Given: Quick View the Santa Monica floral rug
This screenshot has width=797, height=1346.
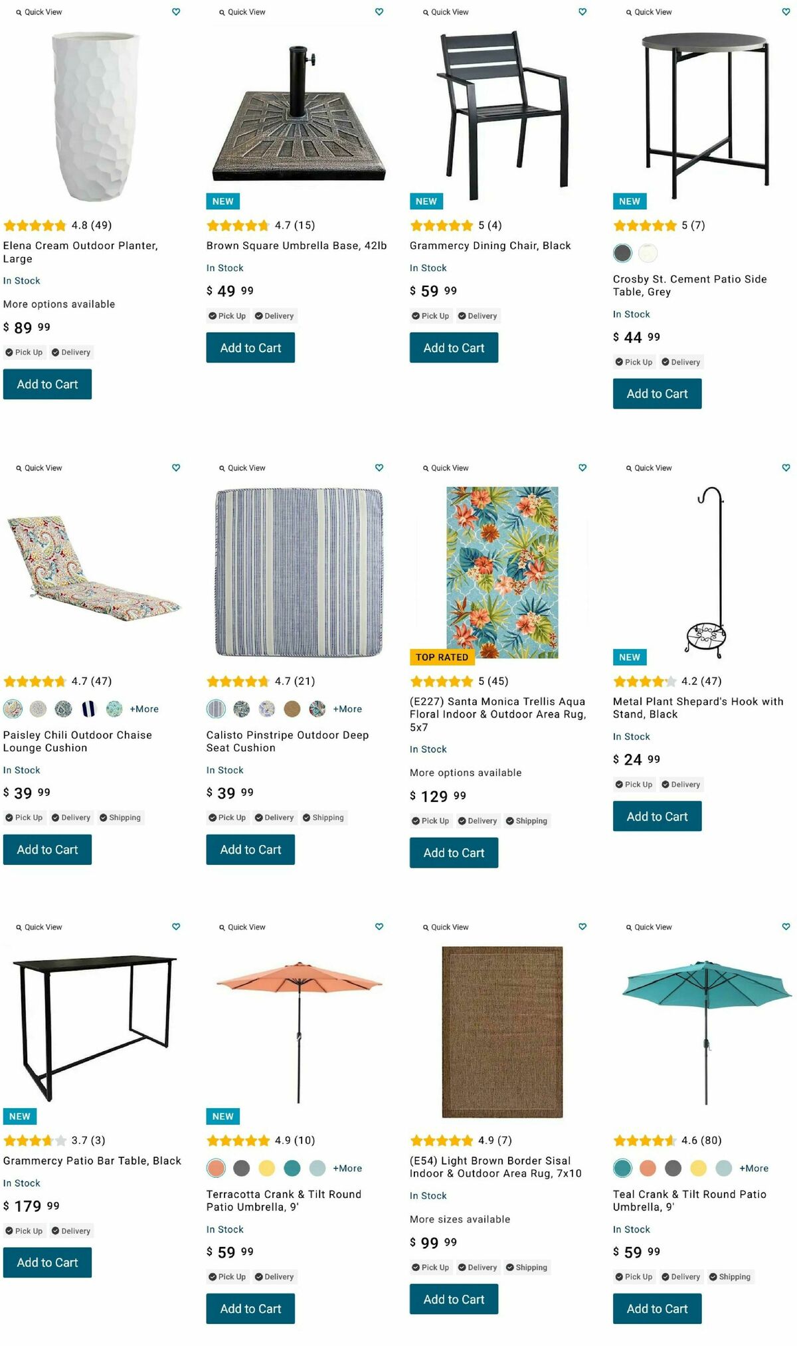Looking at the screenshot, I should 446,468.
